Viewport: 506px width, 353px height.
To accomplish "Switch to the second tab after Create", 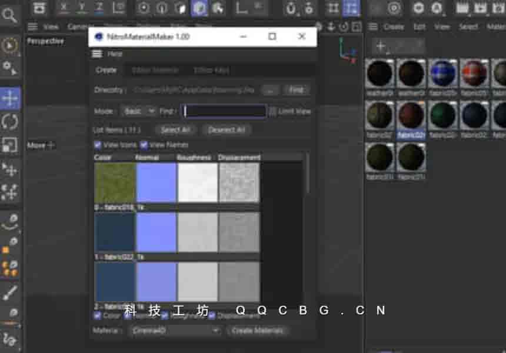I will [x=155, y=71].
